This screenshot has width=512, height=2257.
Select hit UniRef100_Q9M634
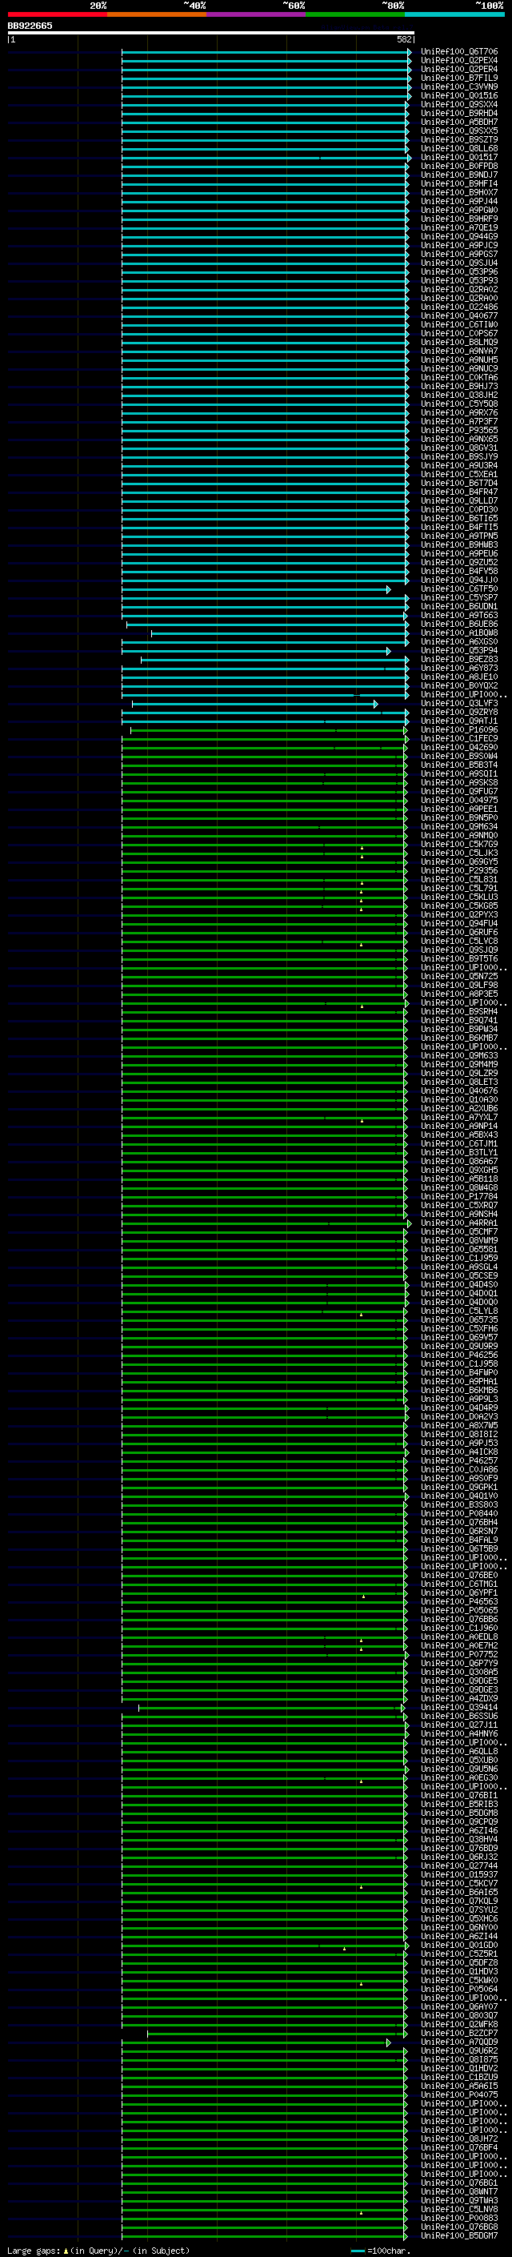click(x=459, y=826)
